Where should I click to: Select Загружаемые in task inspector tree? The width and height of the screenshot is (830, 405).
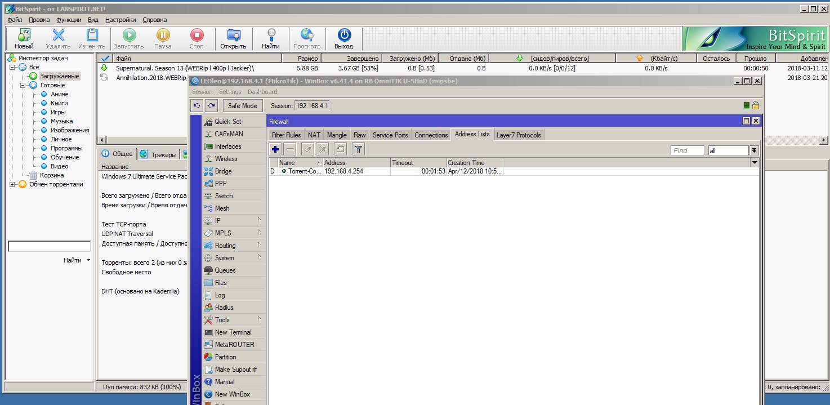[x=59, y=76]
